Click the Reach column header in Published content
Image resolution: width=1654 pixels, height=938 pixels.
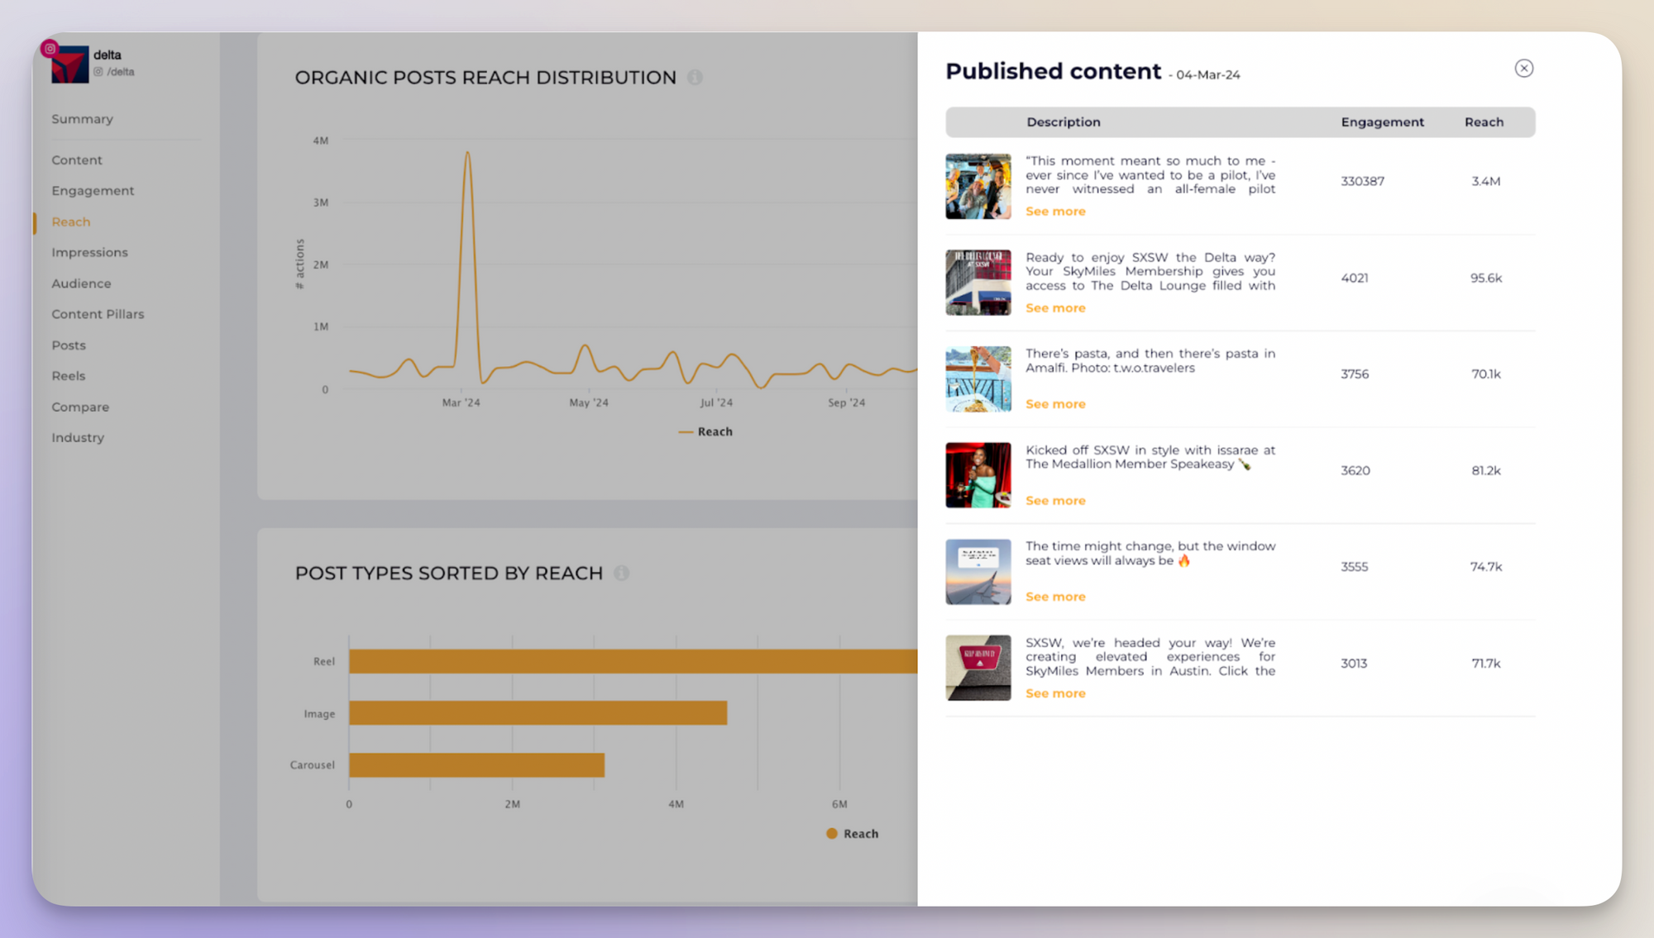tap(1484, 121)
